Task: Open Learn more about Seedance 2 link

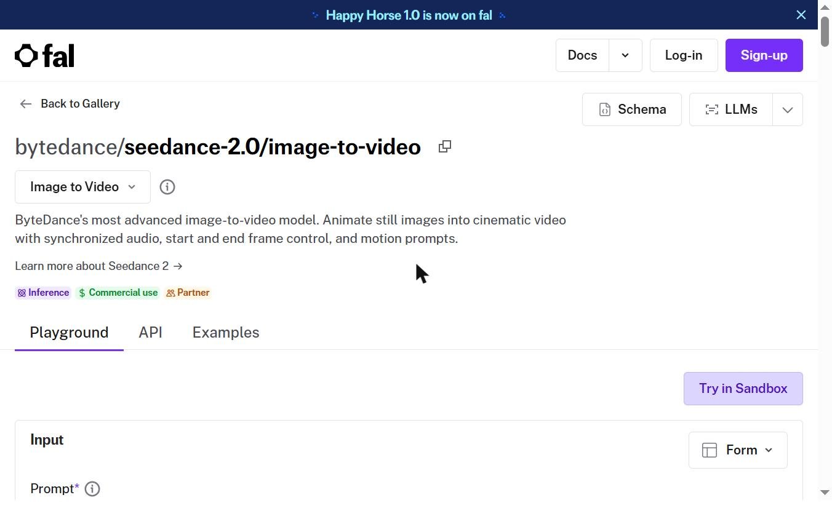Action: click(98, 266)
